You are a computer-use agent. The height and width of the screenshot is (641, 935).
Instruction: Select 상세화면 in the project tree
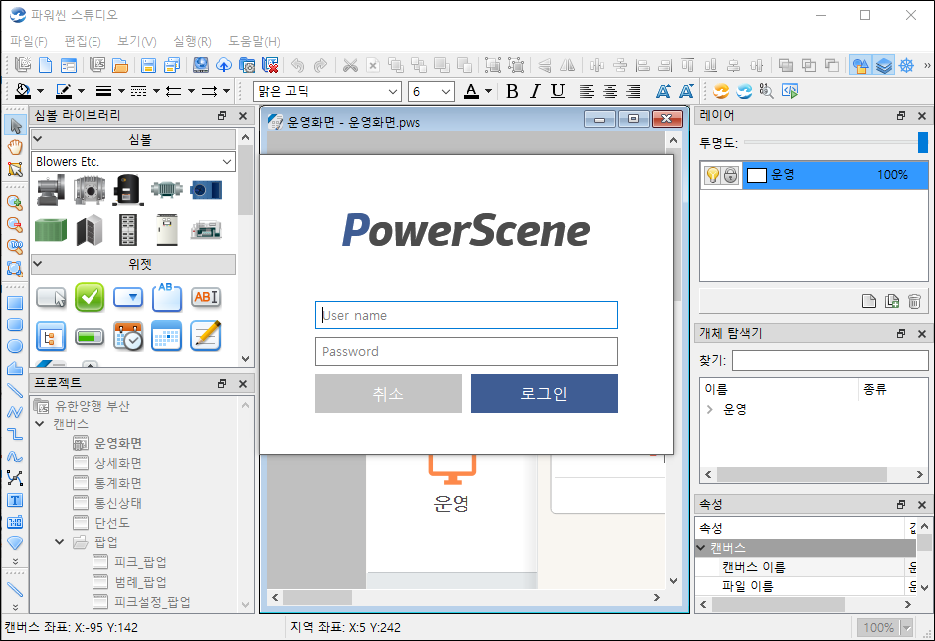(118, 463)
